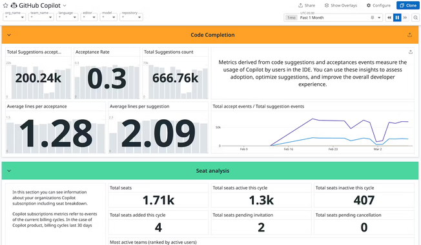421x245 pixels.
Task: Star the GitHub Copilot dashboard as favorite
Action: pyautogui.click(x=5, y=5)
